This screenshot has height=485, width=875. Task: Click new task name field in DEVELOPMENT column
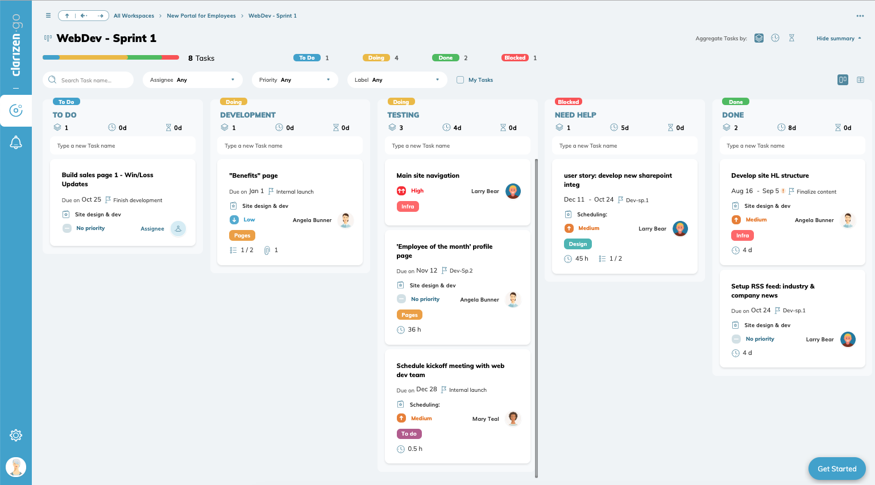[x=290, y=146]
